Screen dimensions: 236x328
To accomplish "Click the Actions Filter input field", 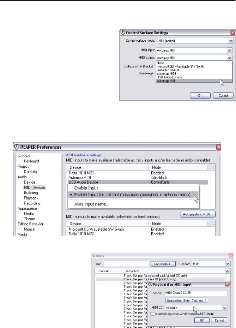I will coord(126,264).
